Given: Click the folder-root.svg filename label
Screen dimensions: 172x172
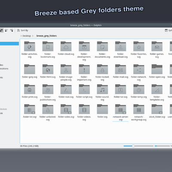Looking at the screenshot, I should click(x=66, y=97).
